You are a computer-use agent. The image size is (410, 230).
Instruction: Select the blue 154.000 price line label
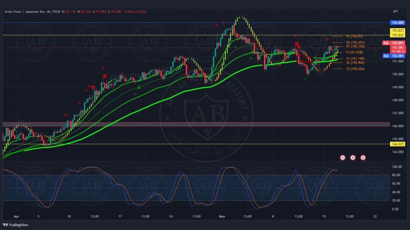pyautogui.click(x=398, y=23)
